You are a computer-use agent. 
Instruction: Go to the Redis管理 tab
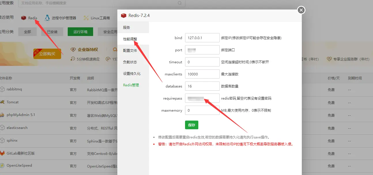131,85
